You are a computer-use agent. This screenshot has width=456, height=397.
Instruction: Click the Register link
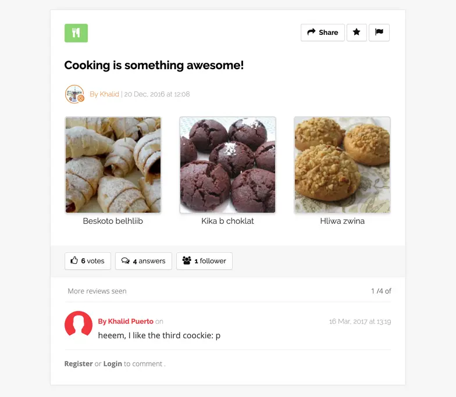click(x=79, y=364)
